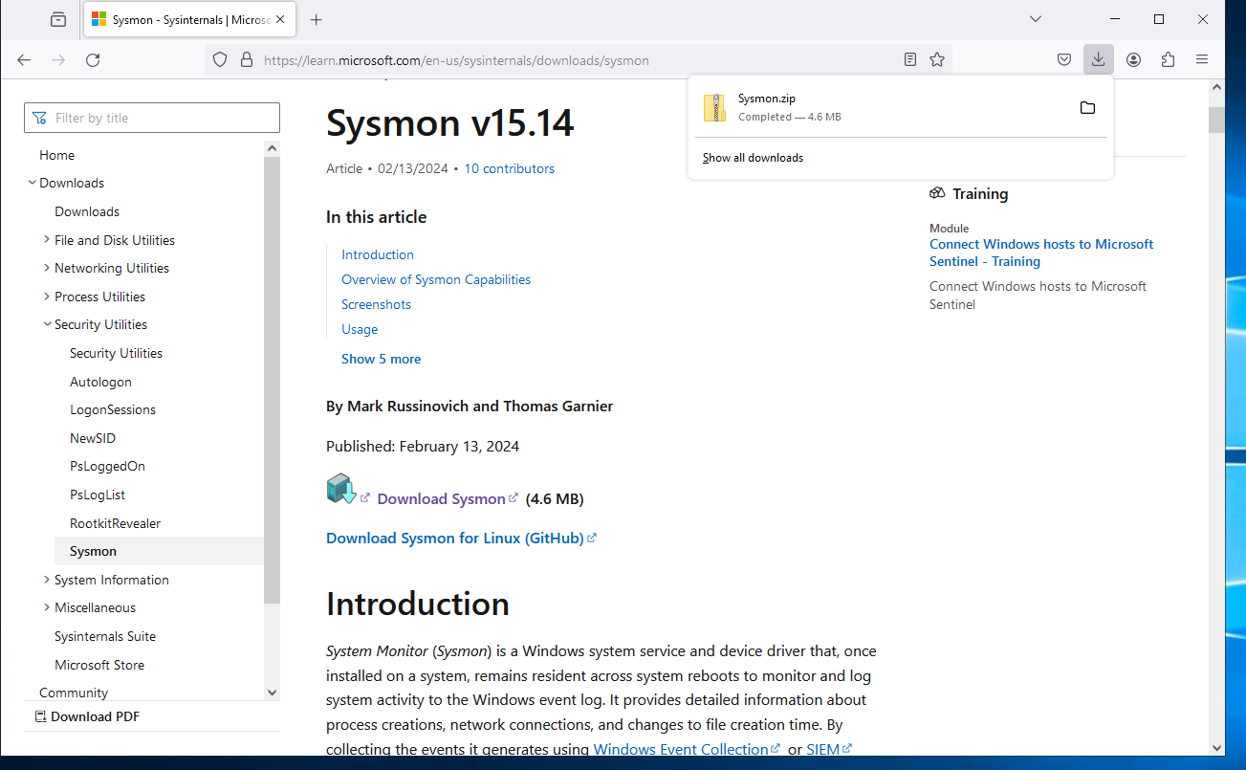Open Sysmon.zip from downloads panel
The height and width of the screenshot is (770, 1246).
coord(880,107)
